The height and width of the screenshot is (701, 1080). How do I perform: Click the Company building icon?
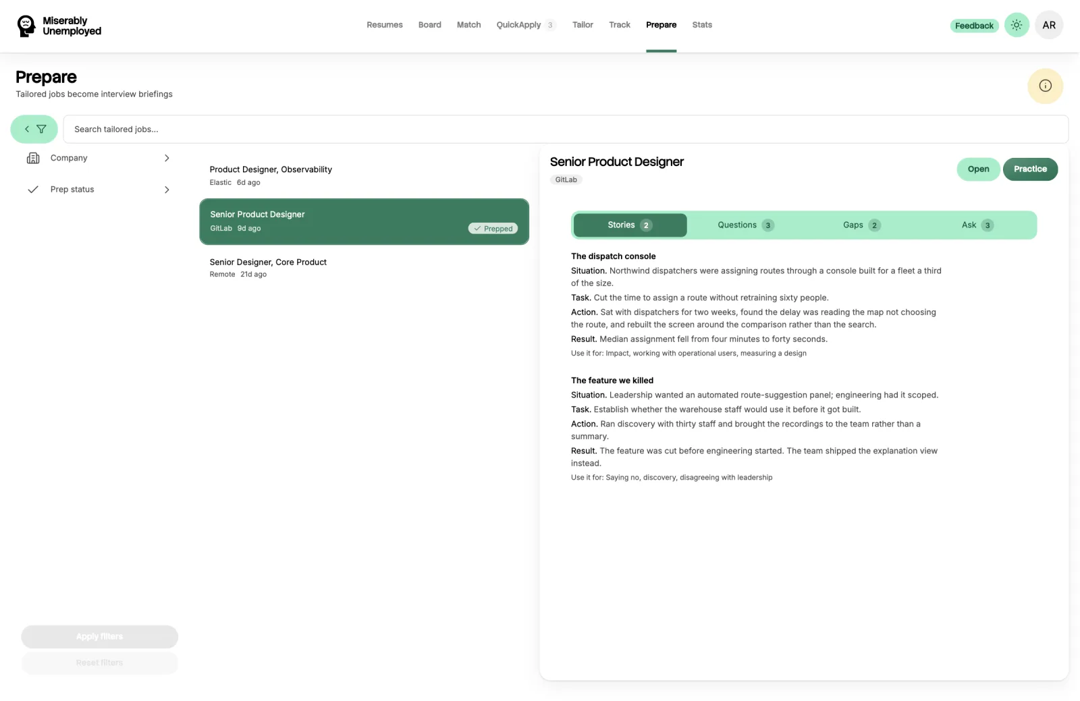(x=33, y=158)
